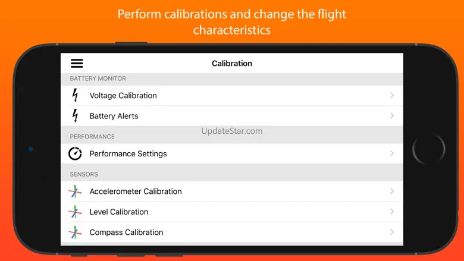Click the Compass Calibration axes icon
The image size is (464, 261).
75,232
